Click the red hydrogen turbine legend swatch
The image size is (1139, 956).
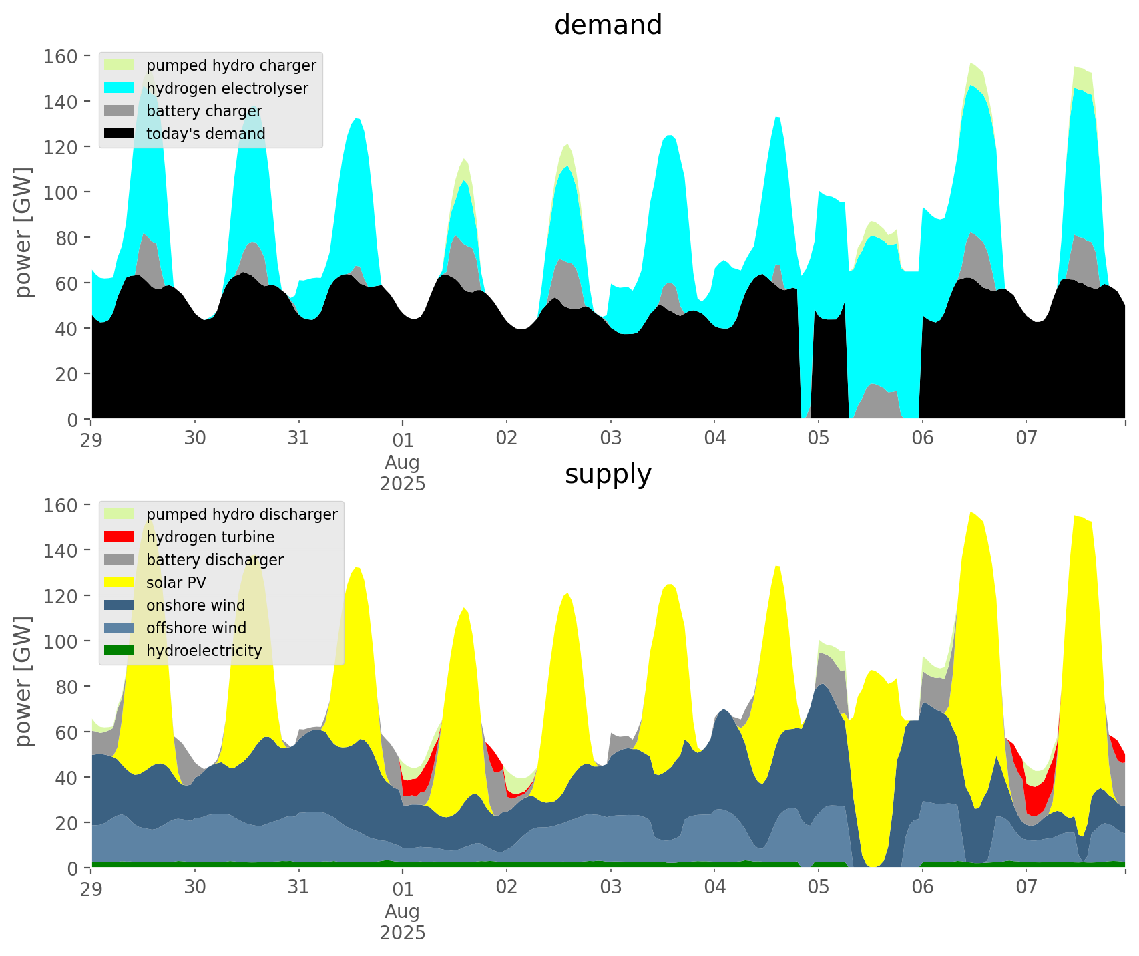[120, 537]
